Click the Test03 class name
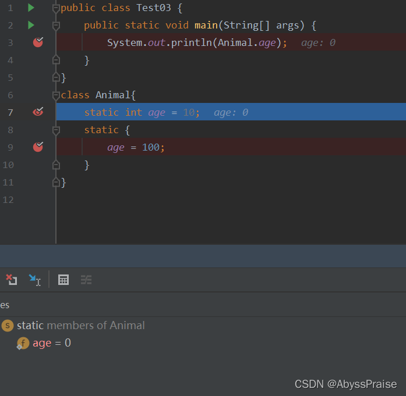 (x=154, y=8)
